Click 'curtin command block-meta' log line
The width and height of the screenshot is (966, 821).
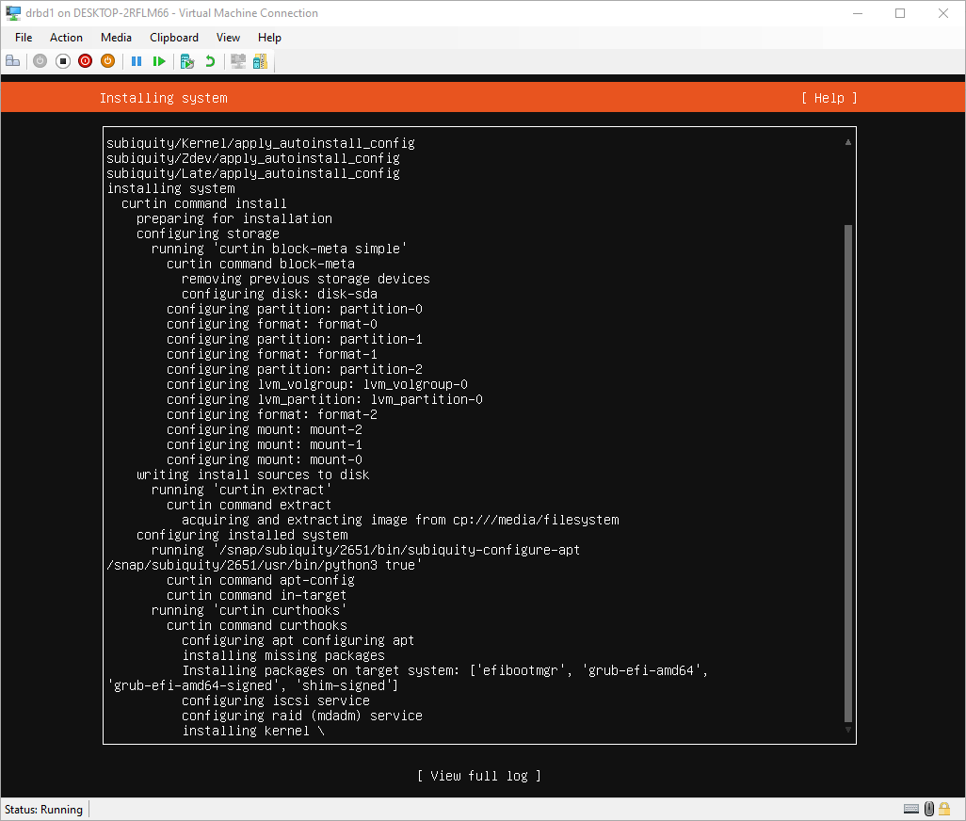[261, 264]
